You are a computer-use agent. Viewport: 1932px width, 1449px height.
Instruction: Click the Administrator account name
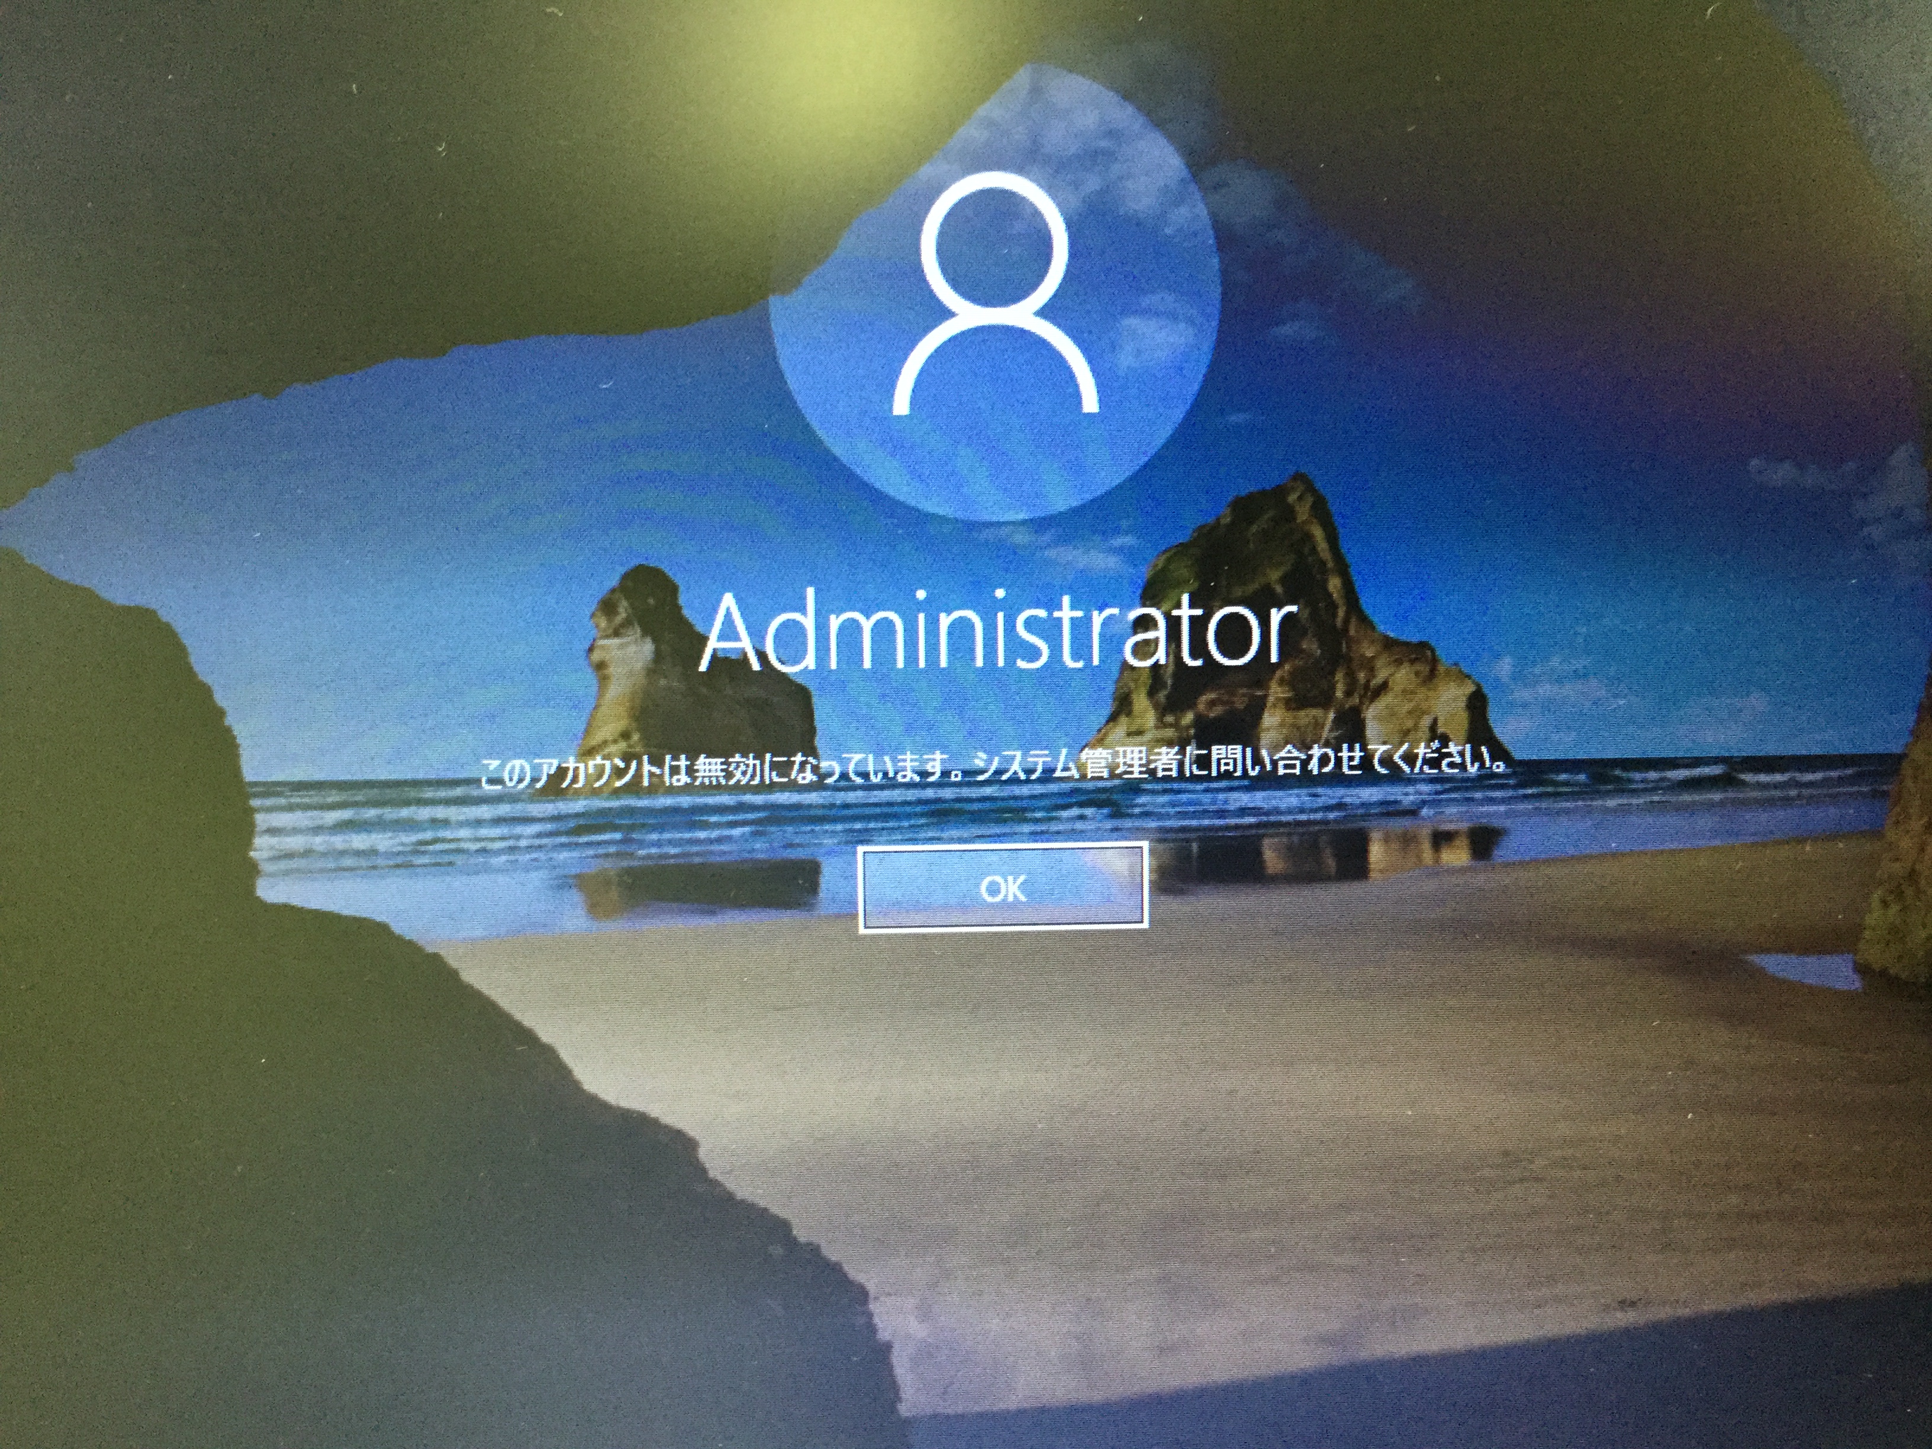997,632
